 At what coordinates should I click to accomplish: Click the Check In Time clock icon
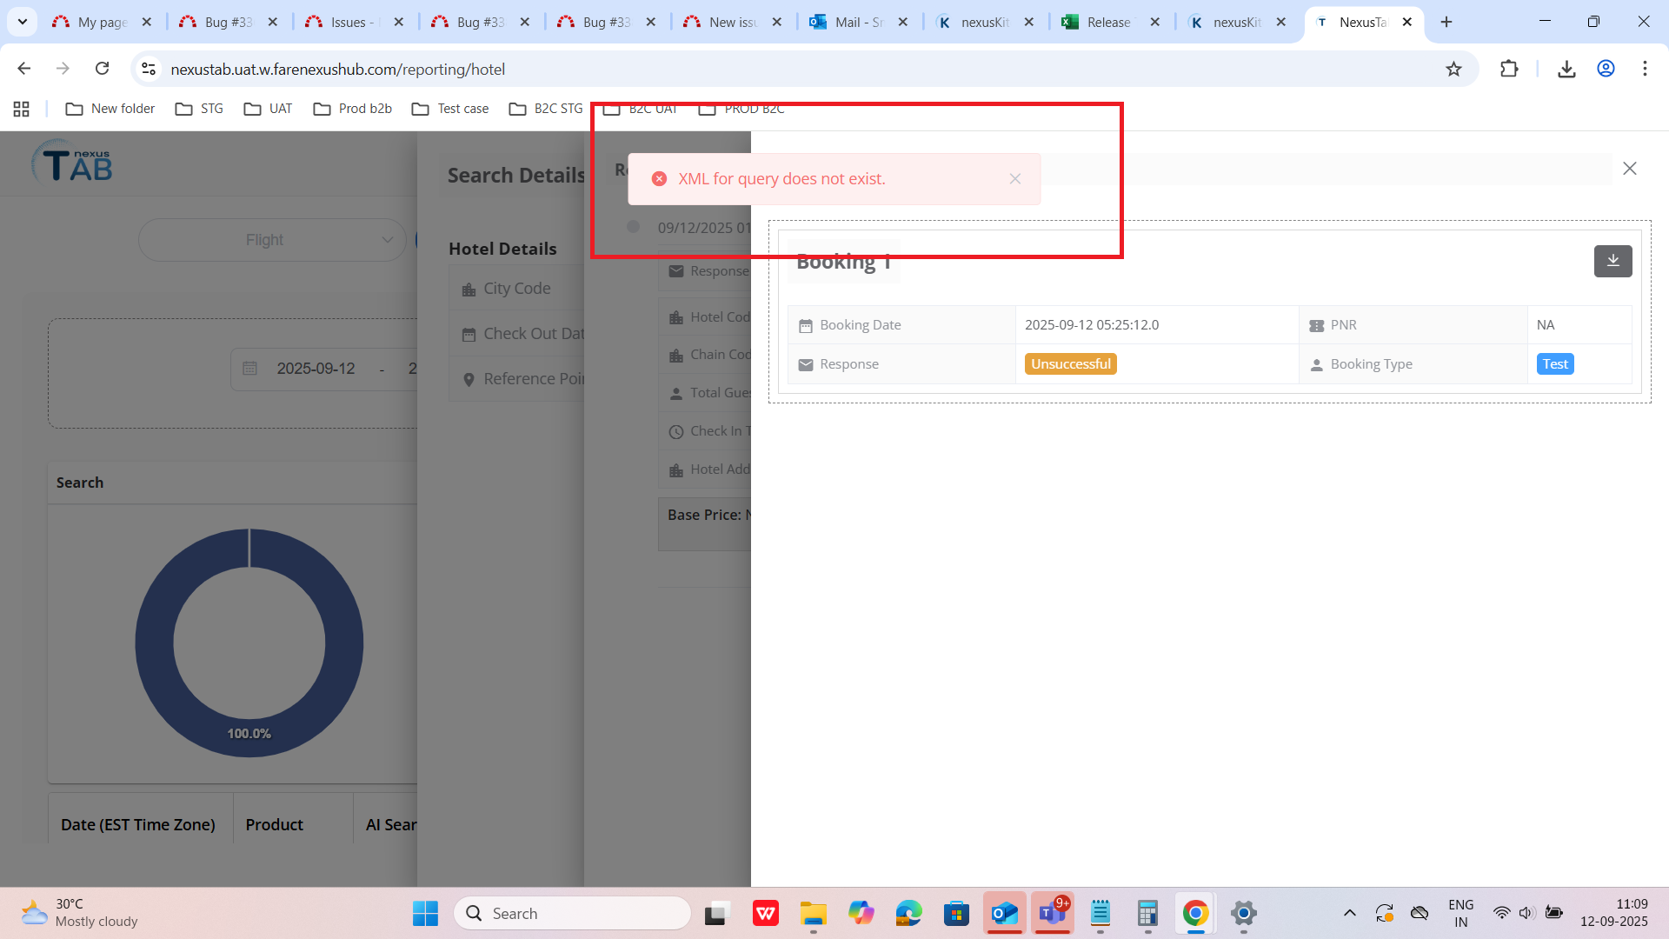(x=676, y=432)
